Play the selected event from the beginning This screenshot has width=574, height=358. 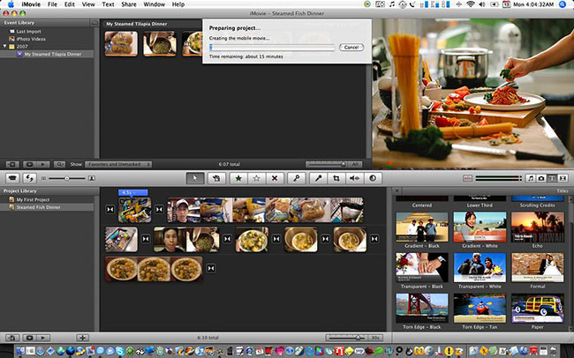(x=43, y=164)
